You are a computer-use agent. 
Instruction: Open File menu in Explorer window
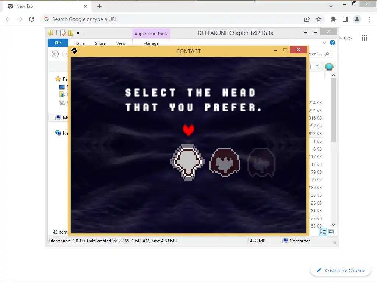[x=58, y=43]
